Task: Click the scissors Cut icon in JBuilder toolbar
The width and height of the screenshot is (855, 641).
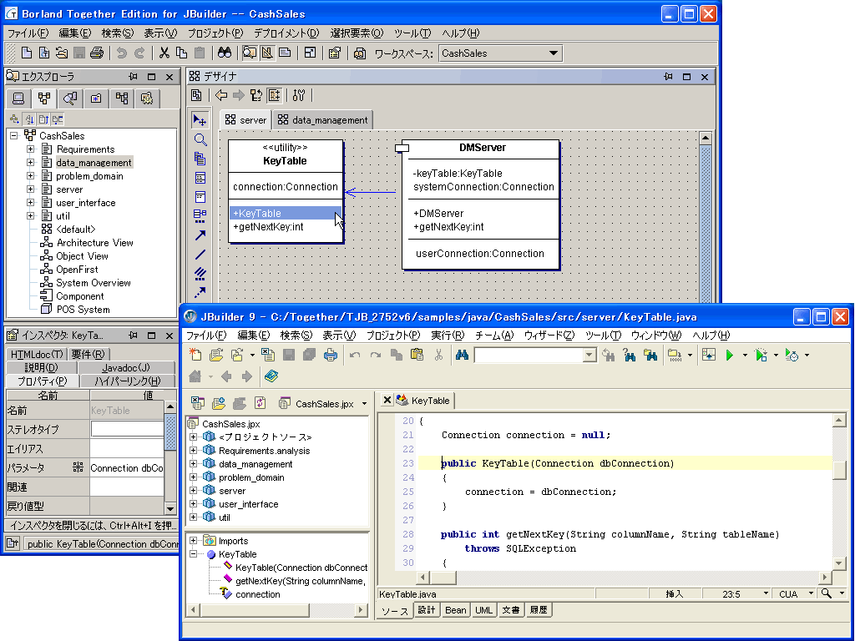Action: (x=438, y=356)
